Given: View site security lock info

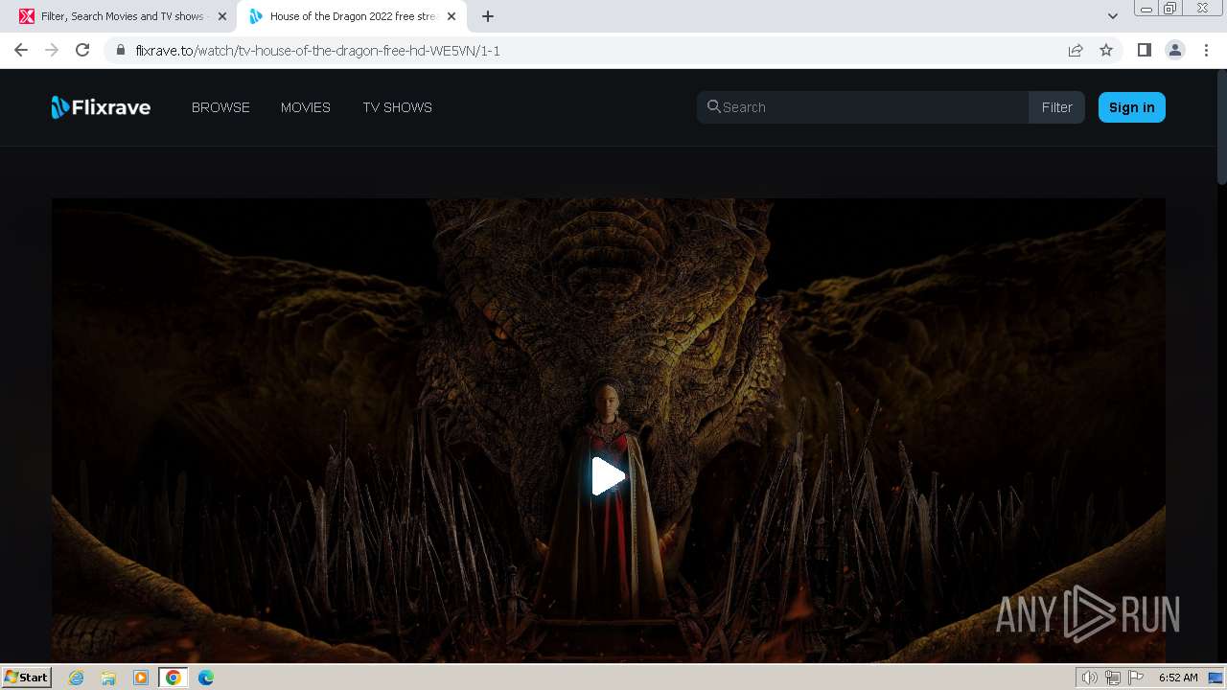Looking at the screenshot, I should coord(120,50).
